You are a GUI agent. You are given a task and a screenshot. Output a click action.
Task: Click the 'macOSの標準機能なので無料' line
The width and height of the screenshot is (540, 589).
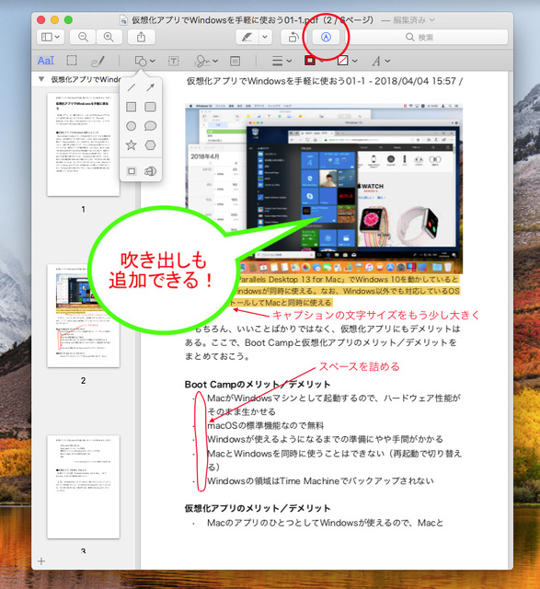266,425
